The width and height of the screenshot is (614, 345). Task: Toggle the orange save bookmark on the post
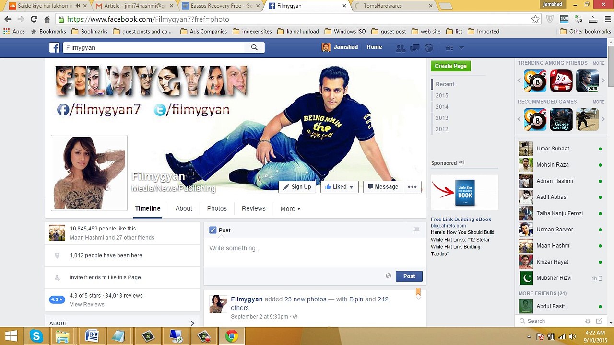click(418, 292)
